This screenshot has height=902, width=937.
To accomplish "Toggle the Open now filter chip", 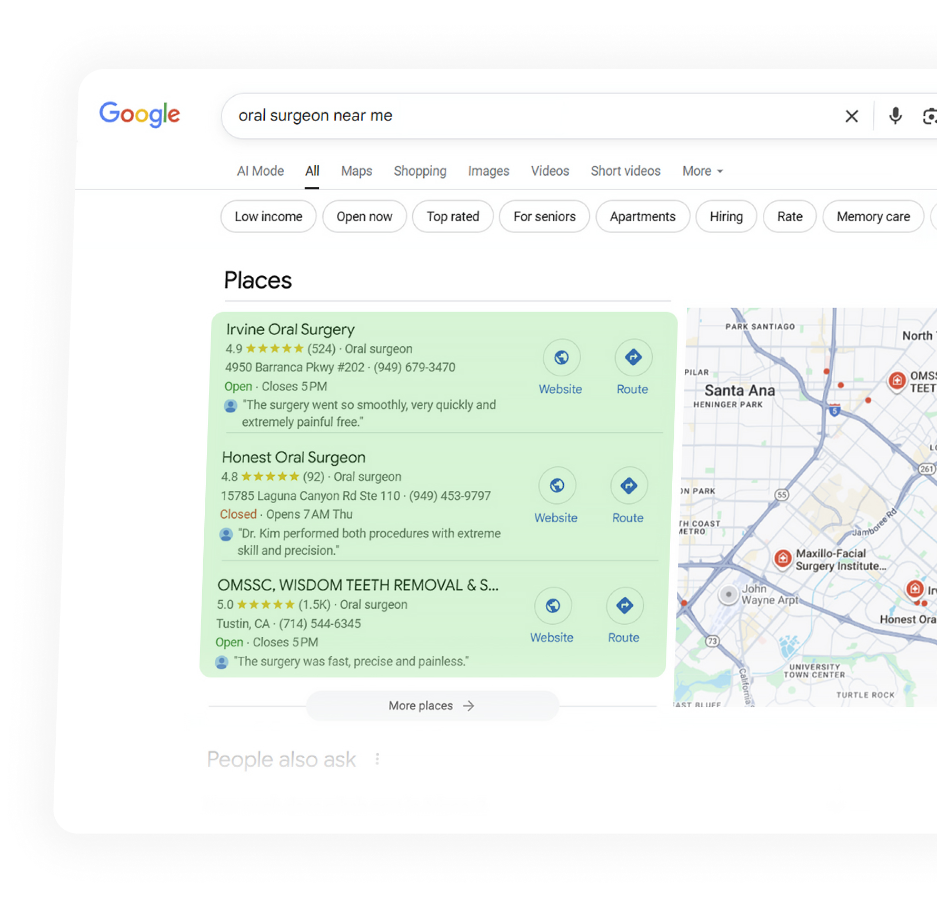I will click(364, 216).
